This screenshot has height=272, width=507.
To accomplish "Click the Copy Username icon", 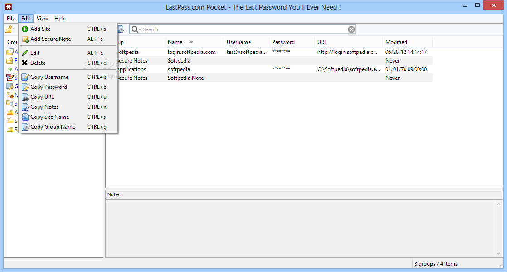I will pyautogui.click(x=25, y=77).
